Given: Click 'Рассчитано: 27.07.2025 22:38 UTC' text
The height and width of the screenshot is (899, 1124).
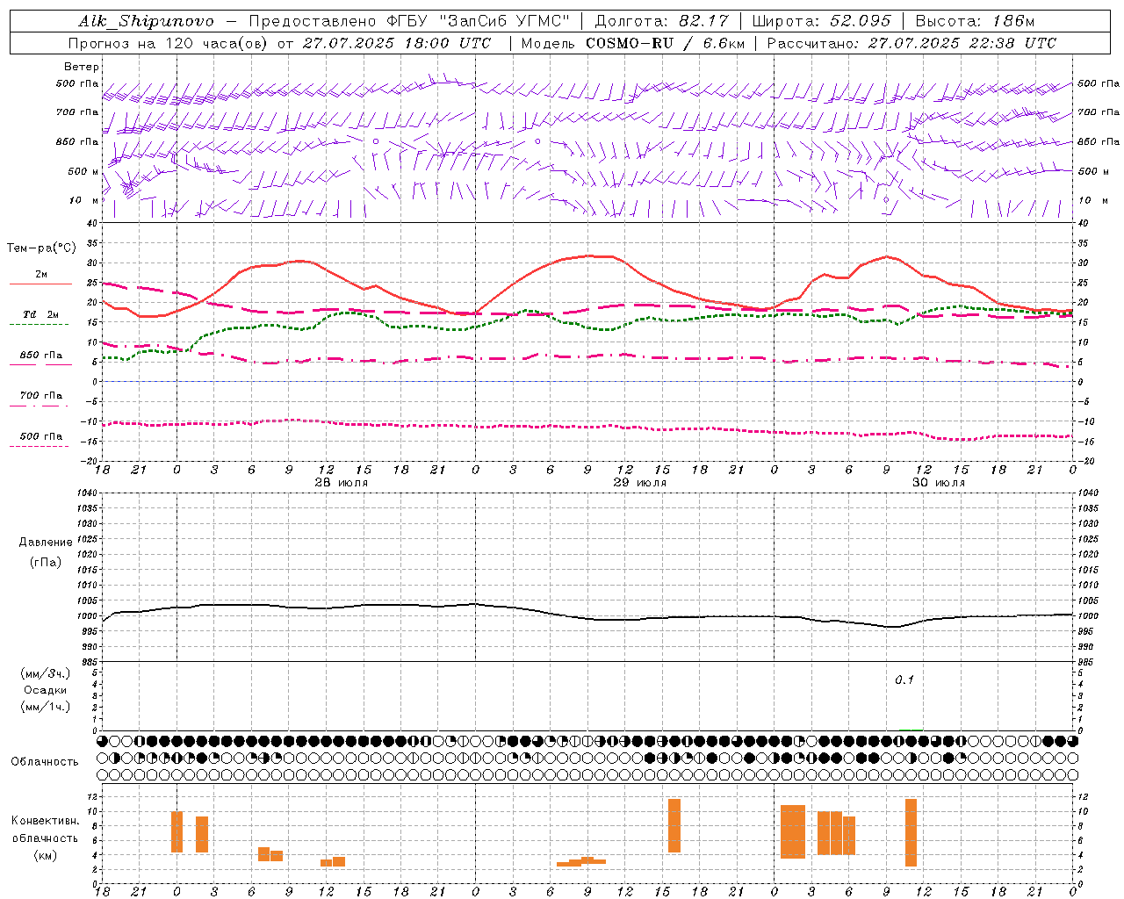Looking at the screenshot, I should coord(911,43).
